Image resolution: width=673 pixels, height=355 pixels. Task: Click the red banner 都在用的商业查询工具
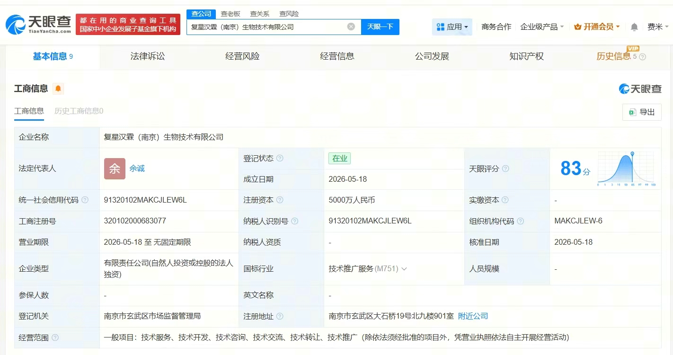coord(128,25)
